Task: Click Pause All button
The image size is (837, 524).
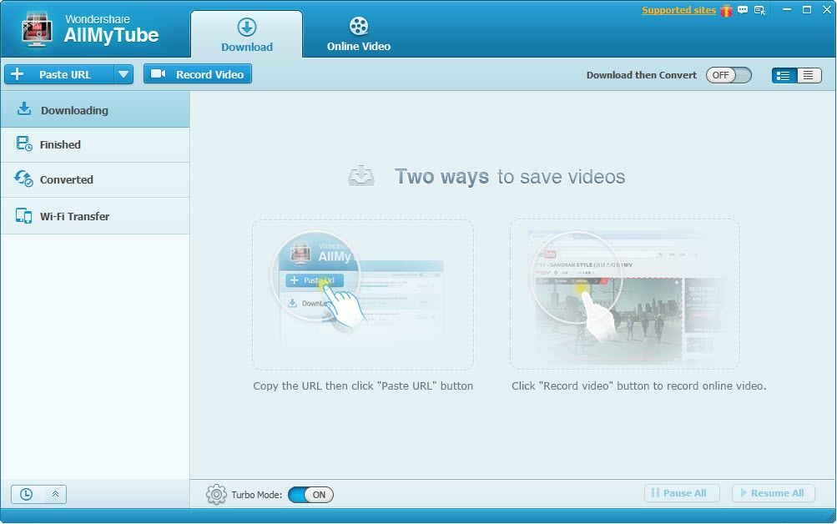Action: pos(682,493)
